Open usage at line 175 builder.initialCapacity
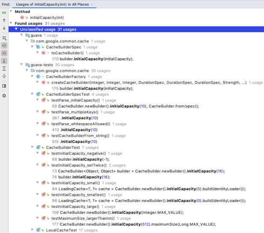Screen dimensions: 264x233 point(92,88)
